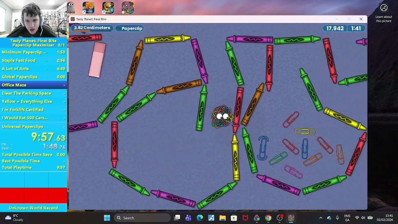The width and height of the screenshot is (398, 224).
Task: Click the pink eraser in the game
Action: point(97,59)
